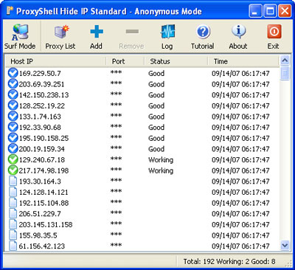Toggle green check icon for 217.174.98.198
Viewport: 295px width, 270px height.
coord(13,170)
